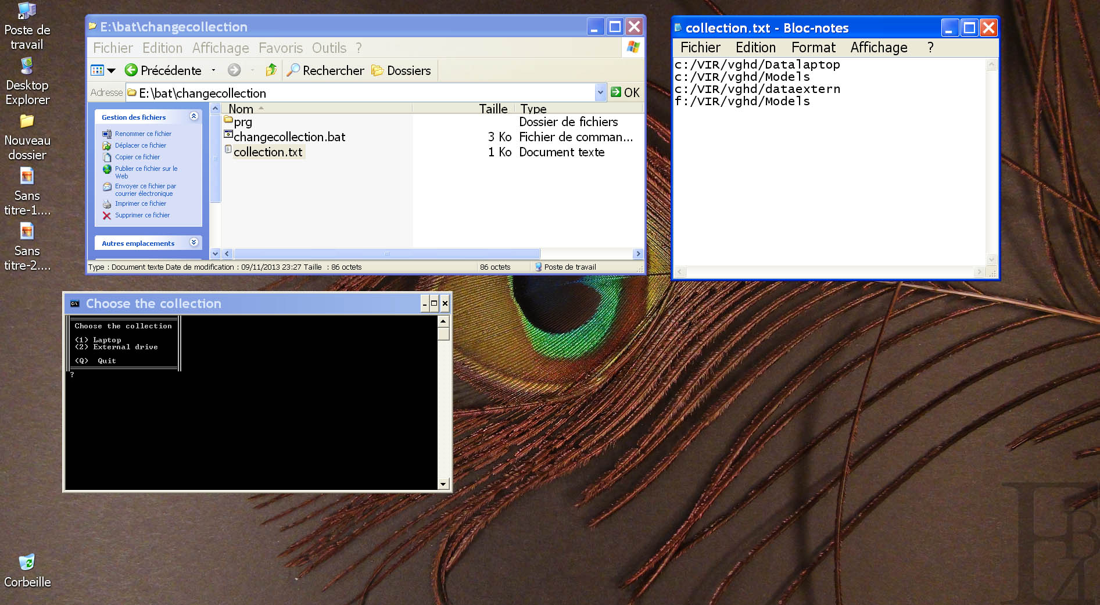The image size is (1100, 605).
Task: Select changecollection.bat file
Action: (289, 137)
